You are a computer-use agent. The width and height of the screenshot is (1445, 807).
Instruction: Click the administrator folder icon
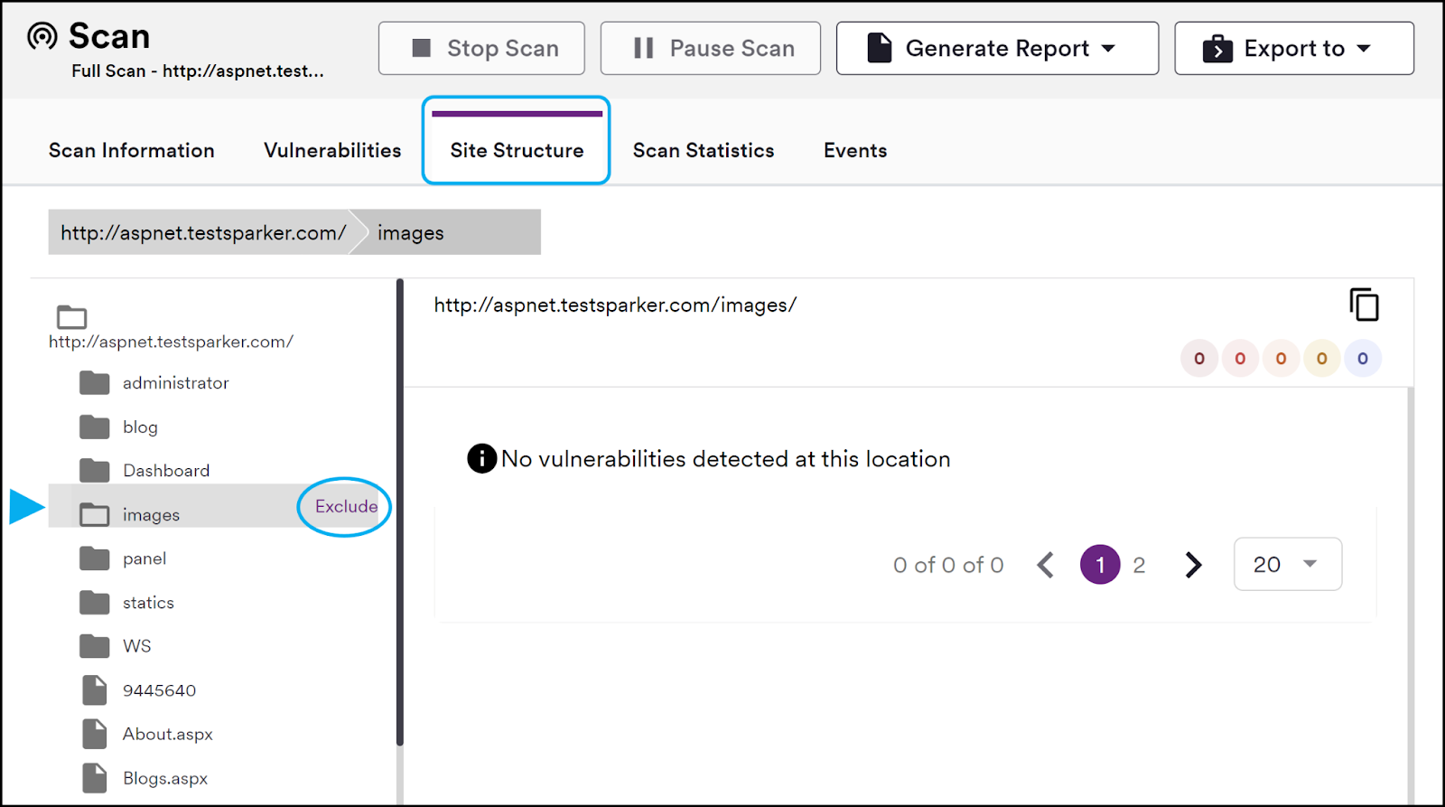[94, 383]
